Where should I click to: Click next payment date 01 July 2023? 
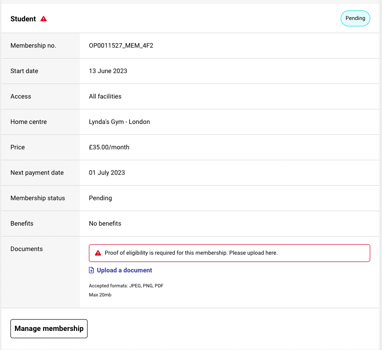[107, 173]
